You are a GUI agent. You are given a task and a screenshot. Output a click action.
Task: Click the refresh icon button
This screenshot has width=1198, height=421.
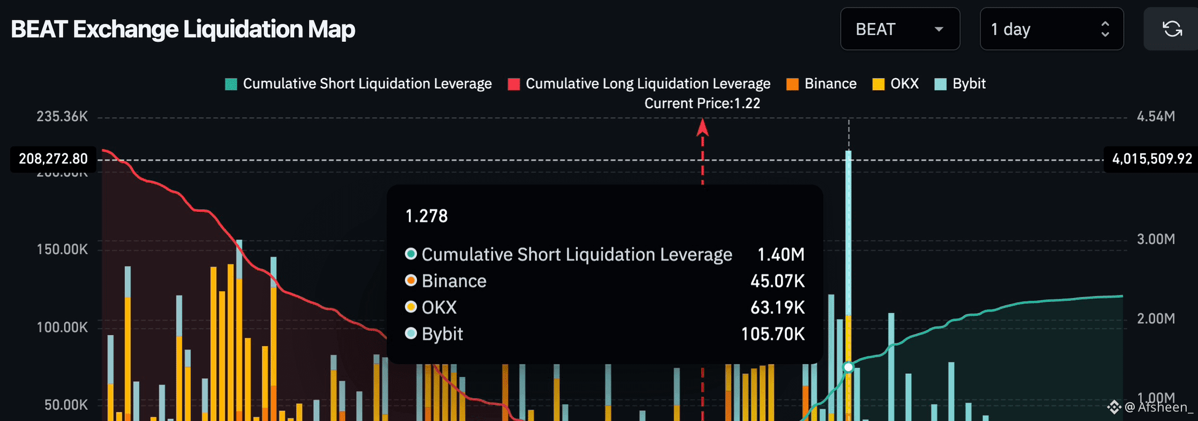pyautogui.click(x=1172, y=29)
